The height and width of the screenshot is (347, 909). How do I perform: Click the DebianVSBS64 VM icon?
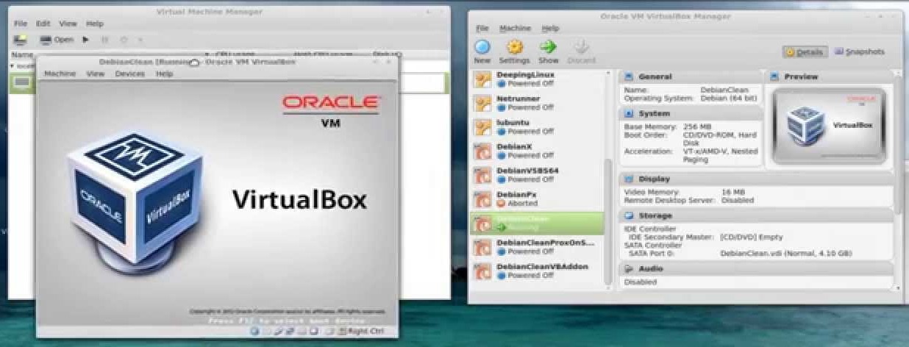[482, 175]
